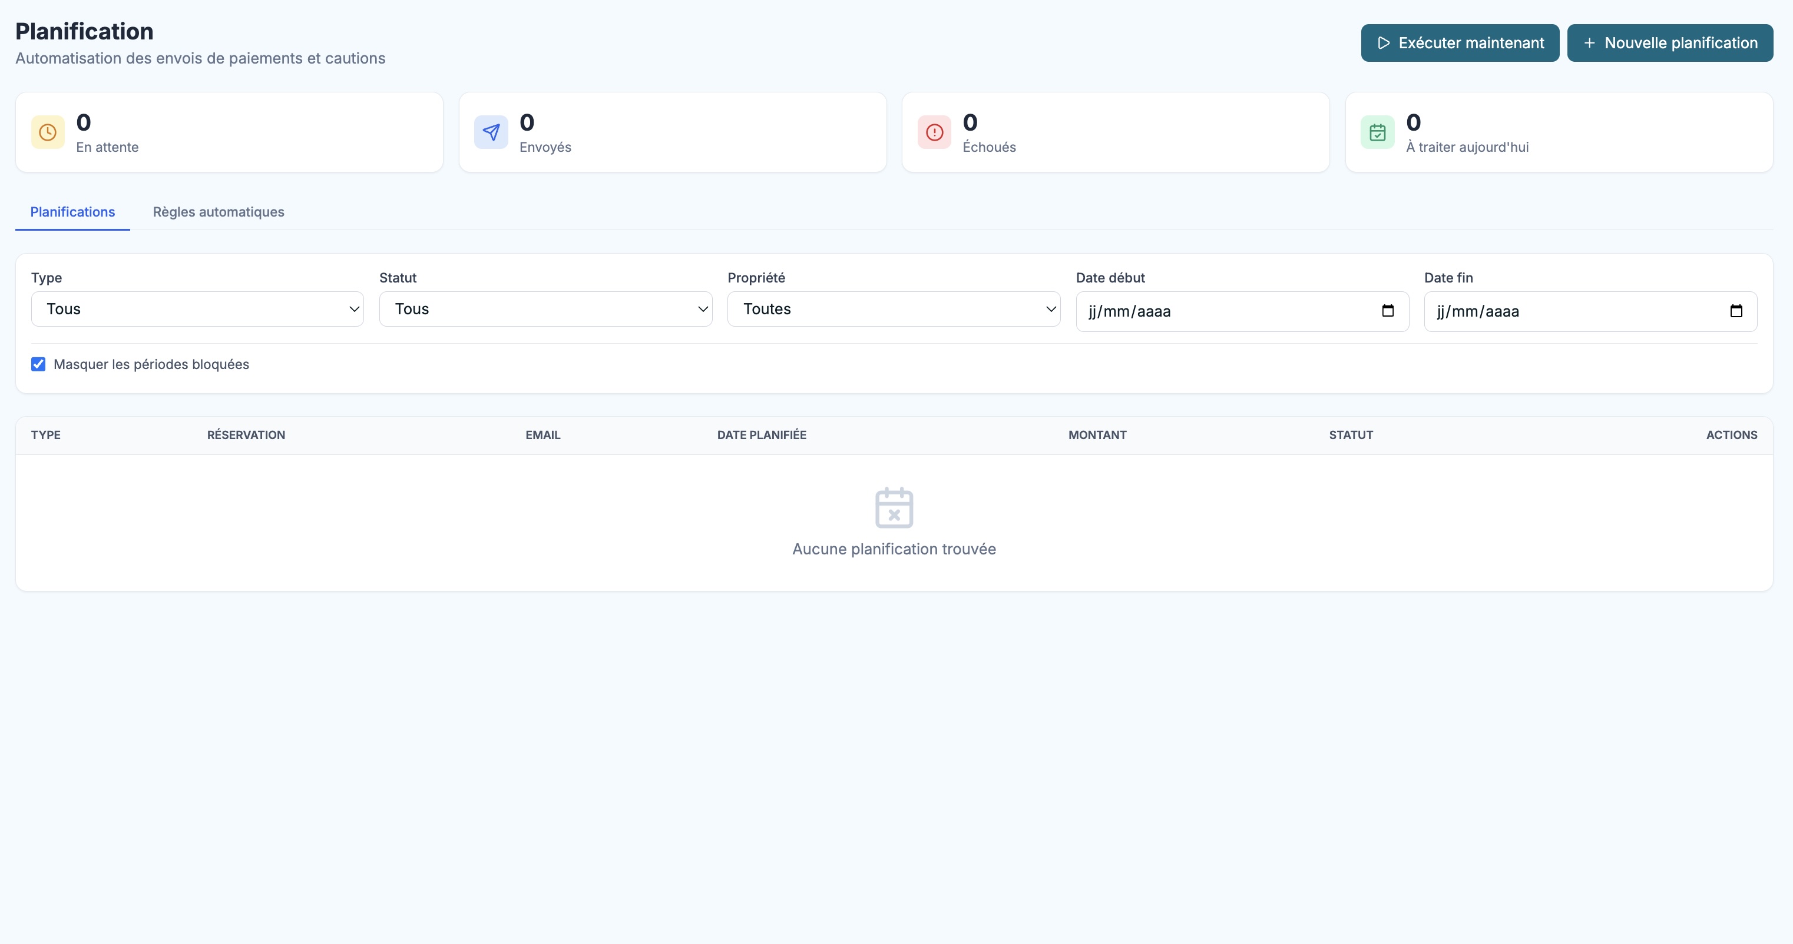Click the green calendar icon for À traiter aujourd'hui
Screen dimensions: 1793x944
(1378, 132)
